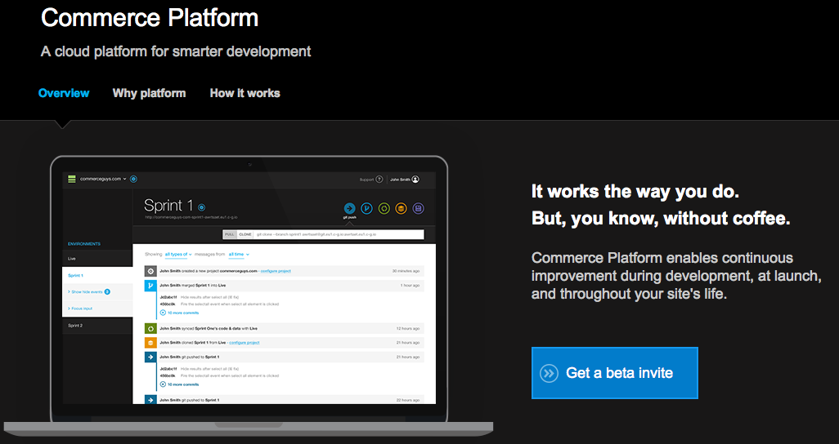Open the Overview tab

click(x=64, y=93)
